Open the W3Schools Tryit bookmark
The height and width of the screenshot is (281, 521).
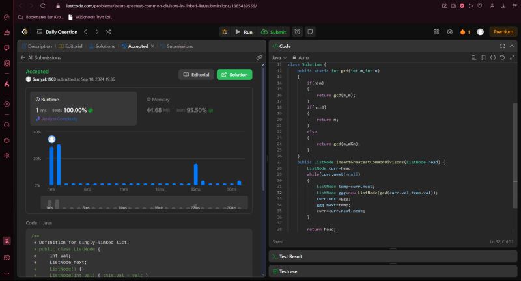(91, 17)
